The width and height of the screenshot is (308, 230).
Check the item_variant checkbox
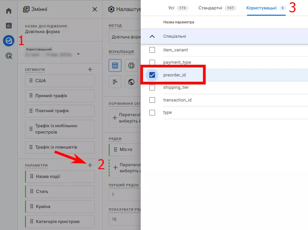(152, 50)
